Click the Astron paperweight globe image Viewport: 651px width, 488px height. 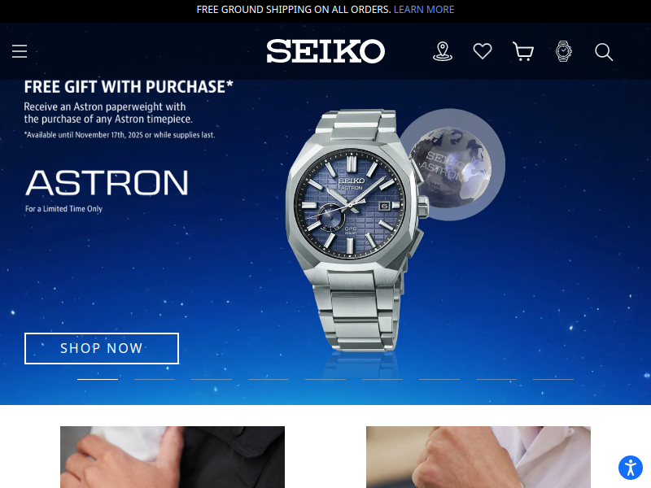click(452, 165)
